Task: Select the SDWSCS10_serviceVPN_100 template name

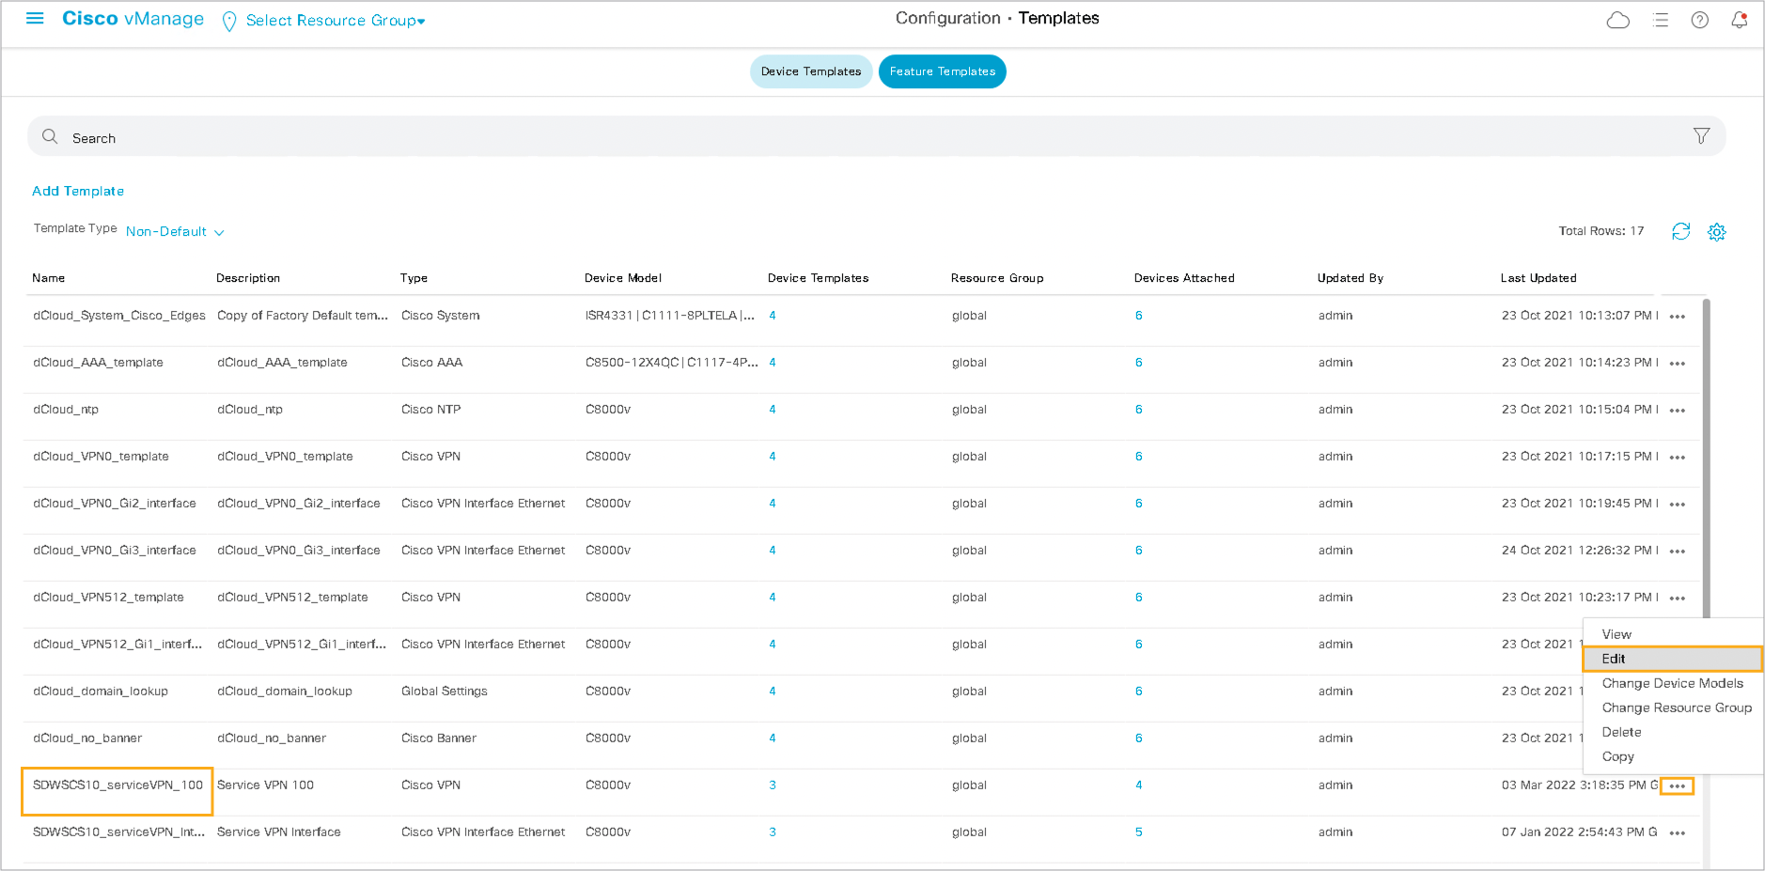Action: point(117,785)
